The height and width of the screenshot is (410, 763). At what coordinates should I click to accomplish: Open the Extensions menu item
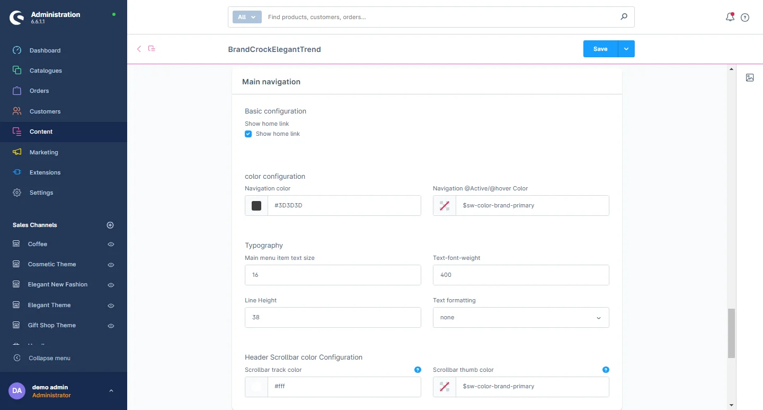pos(45,172)
